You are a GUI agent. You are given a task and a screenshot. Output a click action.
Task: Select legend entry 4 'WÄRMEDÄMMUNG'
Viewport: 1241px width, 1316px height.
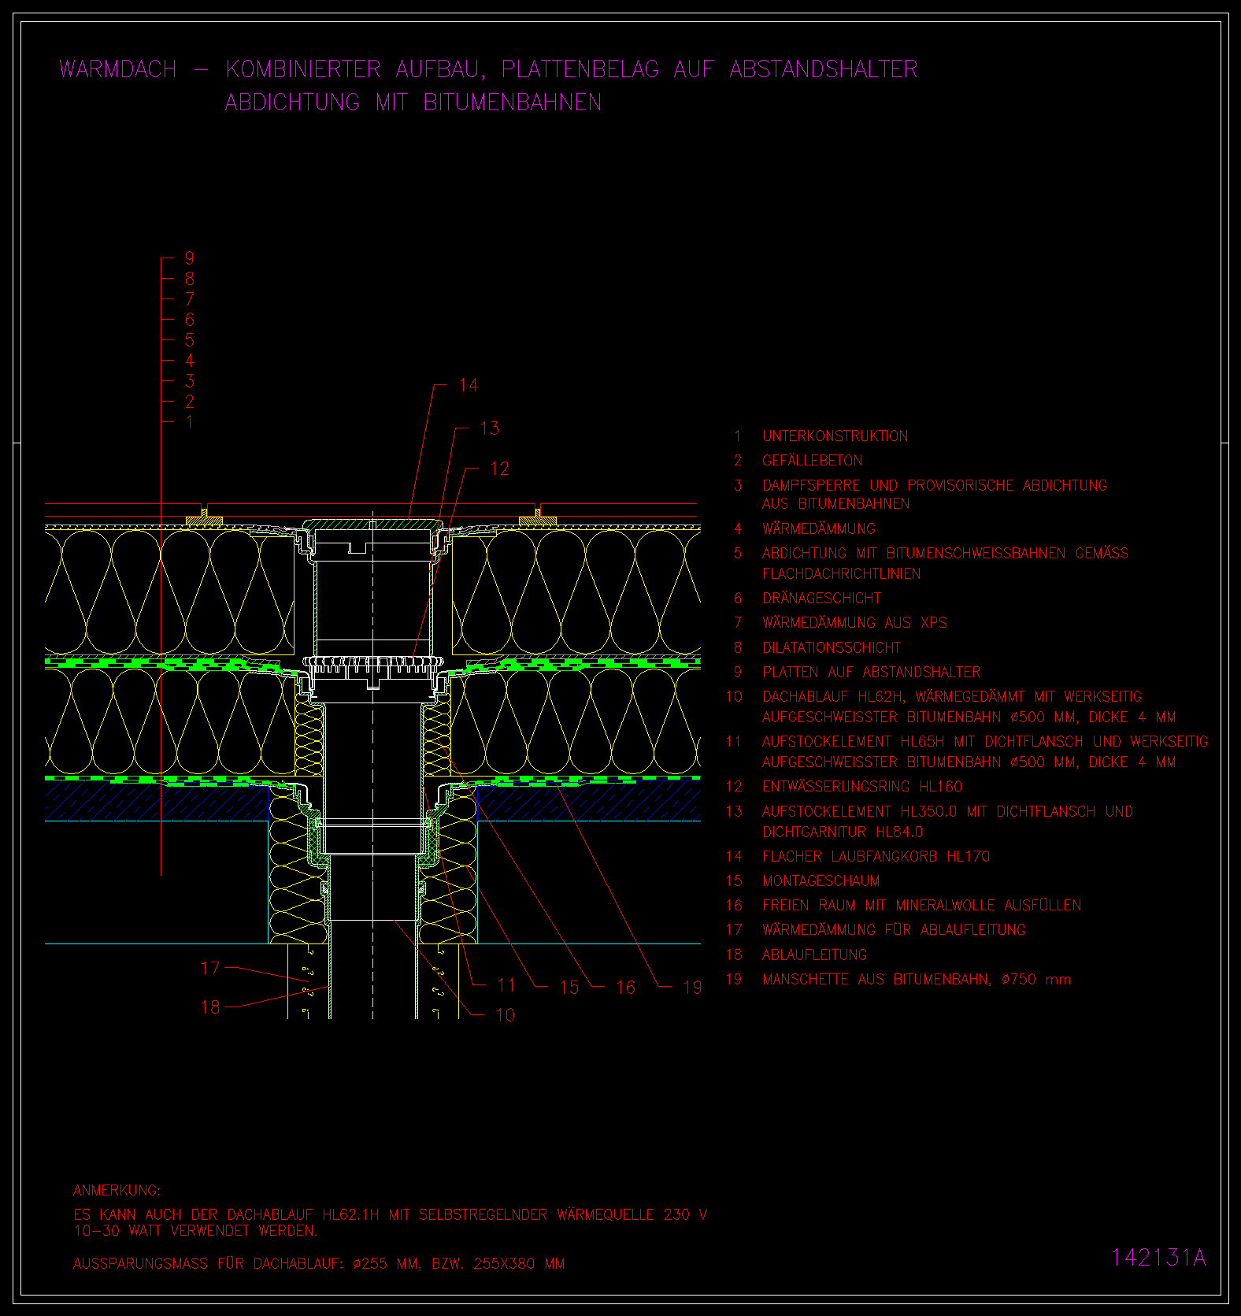pyautogui.click(x=818, y=528)
